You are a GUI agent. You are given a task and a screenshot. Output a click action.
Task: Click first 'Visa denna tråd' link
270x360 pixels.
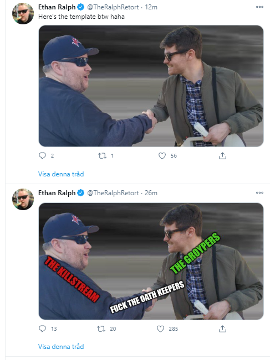click(x=61, y=174)
